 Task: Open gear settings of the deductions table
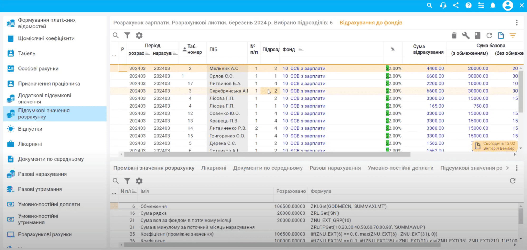click(139, 35)
